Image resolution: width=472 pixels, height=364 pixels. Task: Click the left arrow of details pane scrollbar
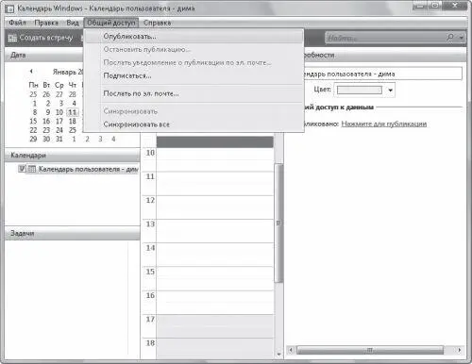click(x=291, y=350)
